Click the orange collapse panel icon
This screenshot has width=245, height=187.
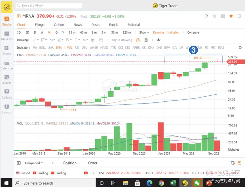(239, 163)
